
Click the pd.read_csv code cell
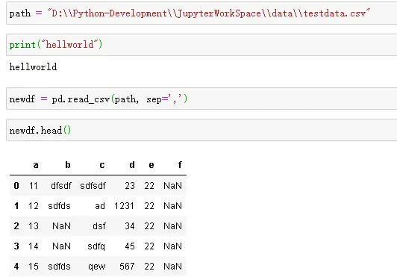tap(201, 99)
